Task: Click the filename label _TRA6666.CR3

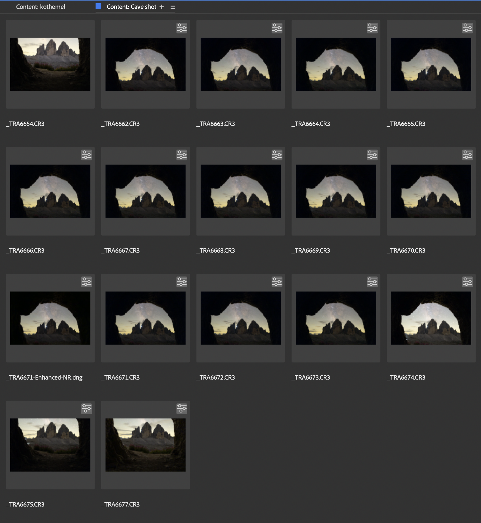Action: (25, 250)
